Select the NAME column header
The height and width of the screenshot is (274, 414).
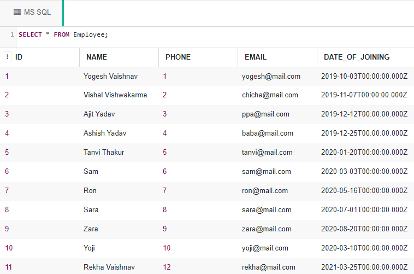point(97,57)
